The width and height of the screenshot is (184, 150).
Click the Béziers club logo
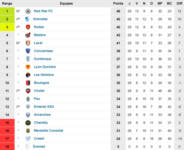pos(28,35)
